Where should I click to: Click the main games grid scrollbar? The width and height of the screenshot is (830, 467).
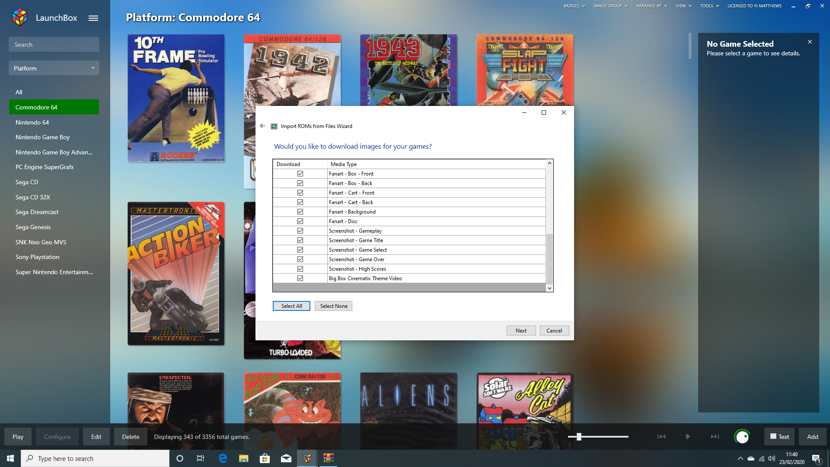(x=690, y=46)
